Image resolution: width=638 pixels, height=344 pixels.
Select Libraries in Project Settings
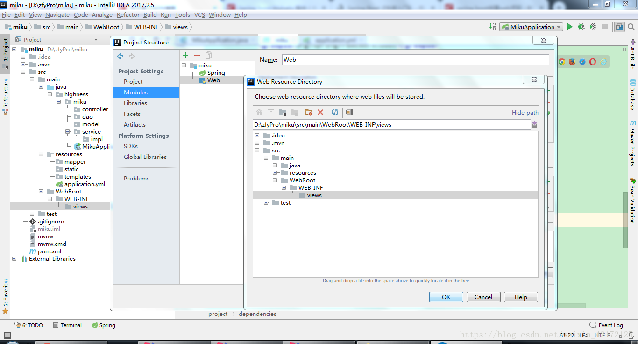[x=135, y=103]
